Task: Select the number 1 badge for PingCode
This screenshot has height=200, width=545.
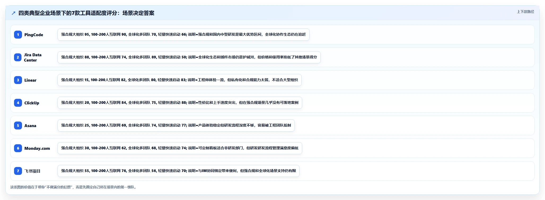Action: (x=18, y=35)
